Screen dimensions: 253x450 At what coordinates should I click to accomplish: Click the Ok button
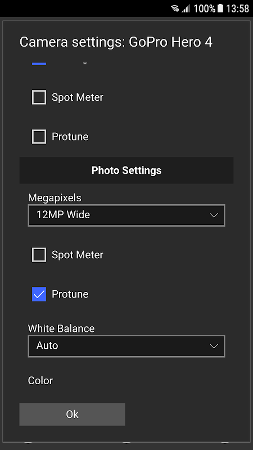tap(73, 414)
